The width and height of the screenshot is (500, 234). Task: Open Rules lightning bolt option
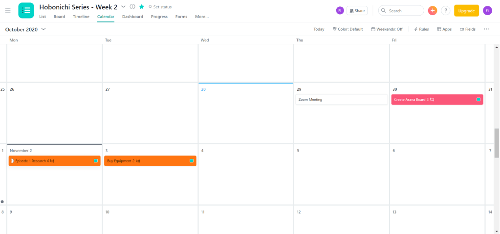421,29
